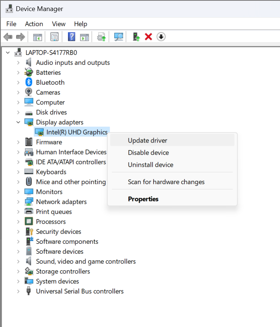Show or hide the action pane icon
The width and height of the screenshot is (280, 327).
coord(85,37)
